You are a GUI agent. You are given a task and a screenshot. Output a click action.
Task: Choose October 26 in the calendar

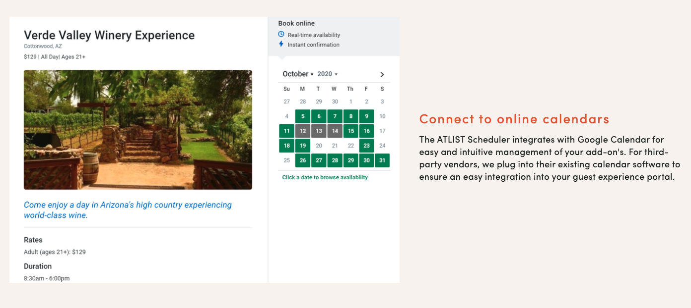(x=303, y=160)
